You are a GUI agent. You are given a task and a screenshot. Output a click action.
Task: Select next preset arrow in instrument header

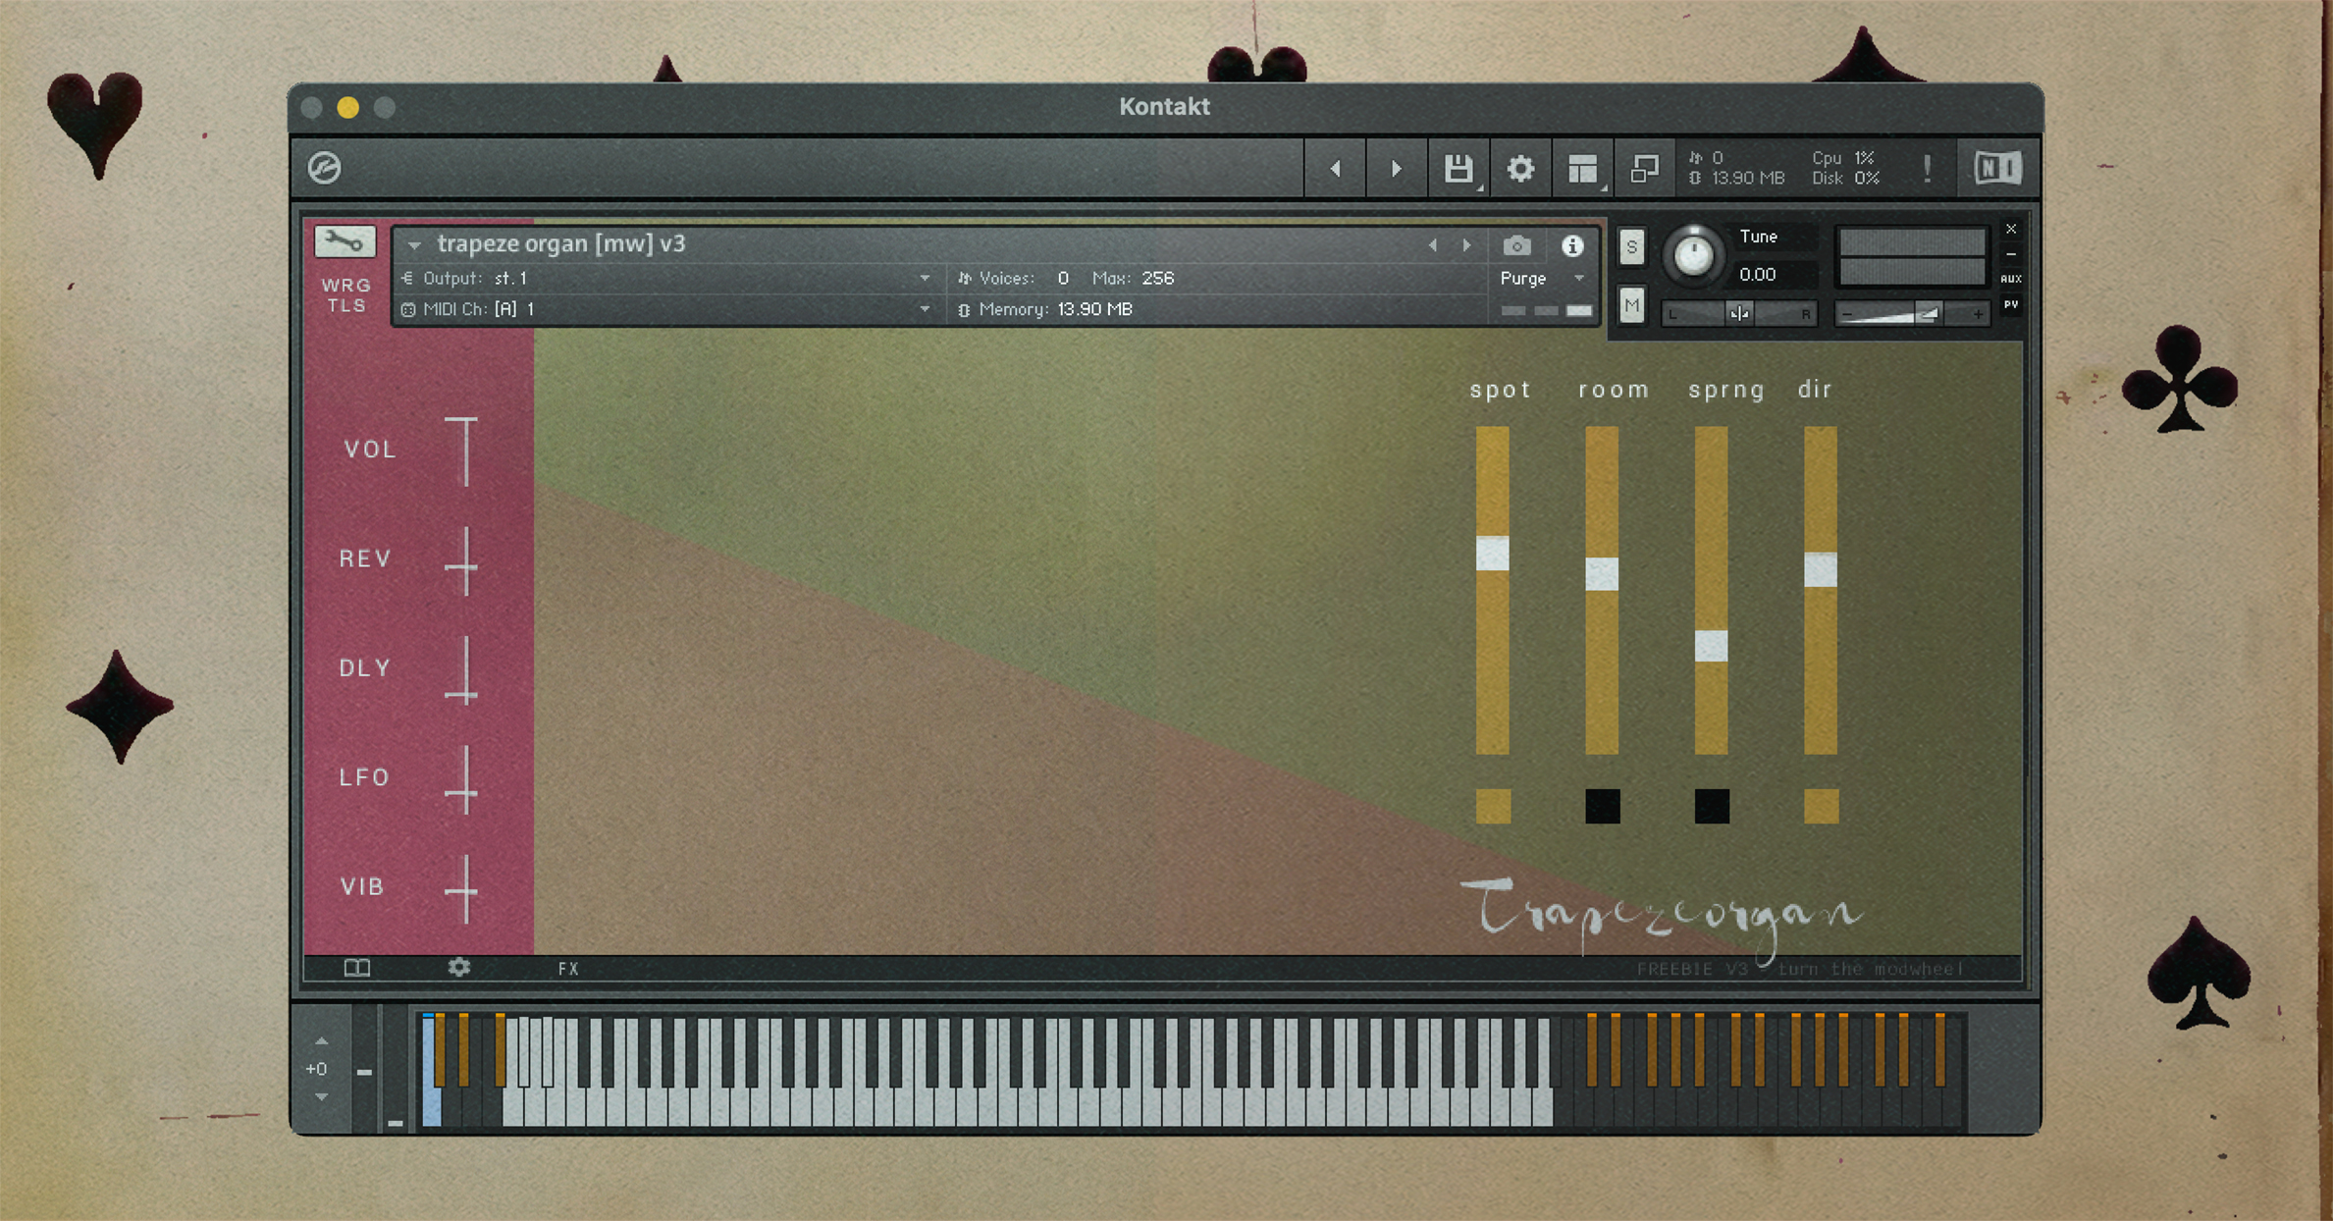1466,245
